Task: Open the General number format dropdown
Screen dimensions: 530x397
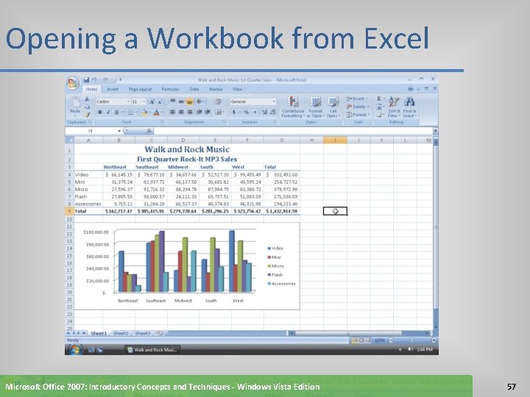Action: pos(273,101)
